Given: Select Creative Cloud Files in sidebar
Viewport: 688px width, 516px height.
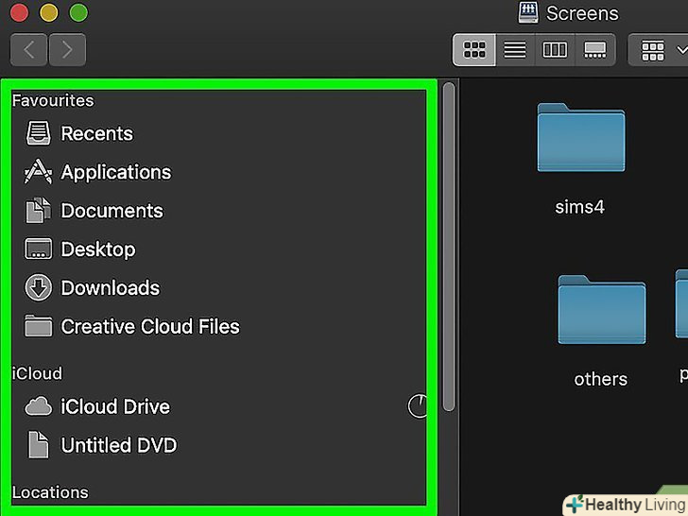Looking at the screenshot, I should coord(149,327).
